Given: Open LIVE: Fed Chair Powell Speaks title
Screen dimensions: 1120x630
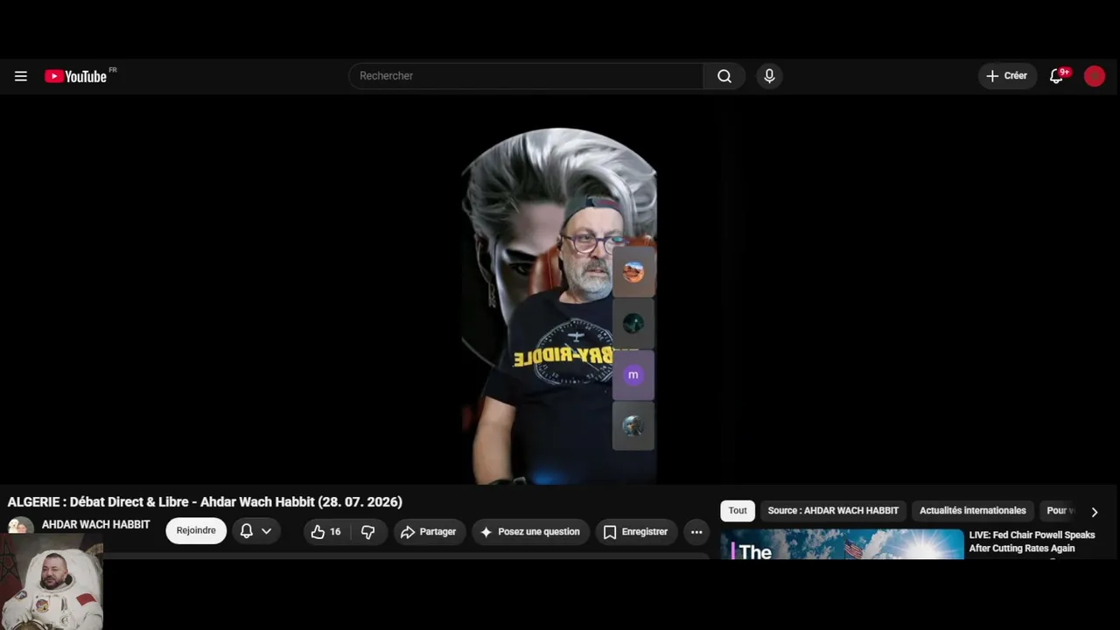Looking at the screenshot, I should point(1032,542).
